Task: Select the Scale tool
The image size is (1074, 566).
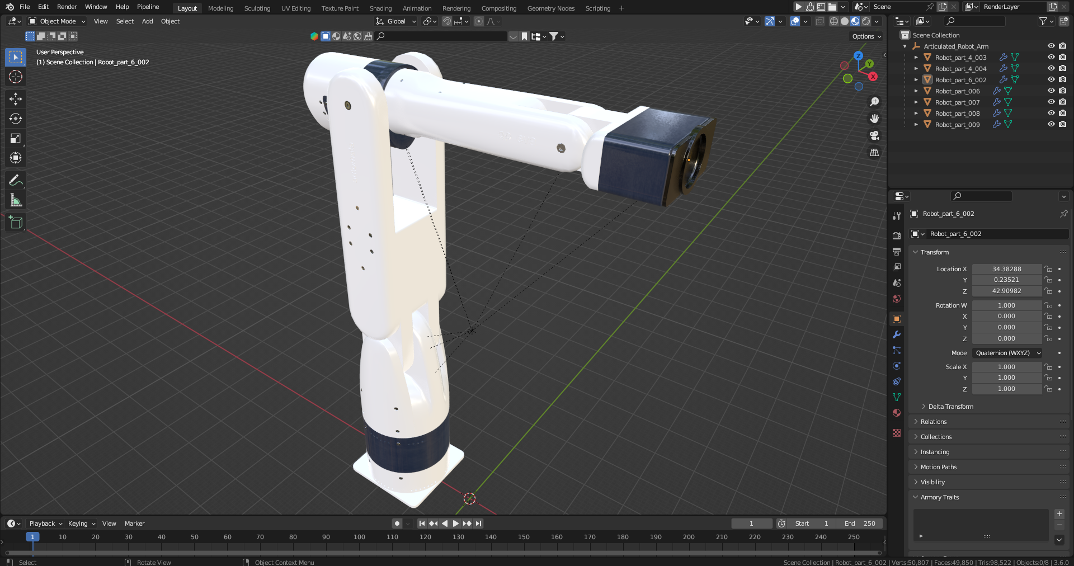Action: pyautogui.click(x=16, y=138)
